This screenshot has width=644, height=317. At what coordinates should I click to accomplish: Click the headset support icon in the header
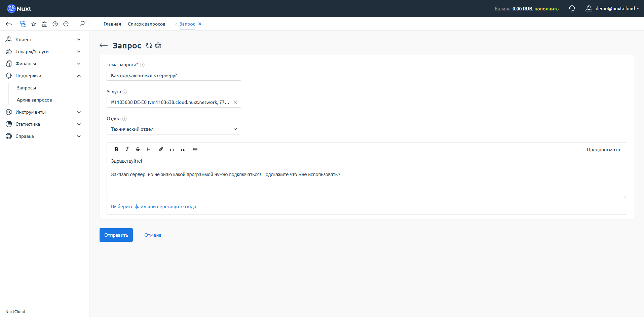572,8
